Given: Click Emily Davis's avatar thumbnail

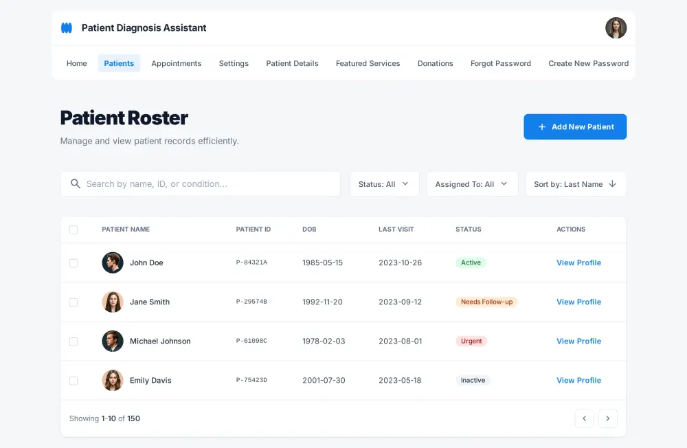Looking at the screenshot, I should click(113, 380).
